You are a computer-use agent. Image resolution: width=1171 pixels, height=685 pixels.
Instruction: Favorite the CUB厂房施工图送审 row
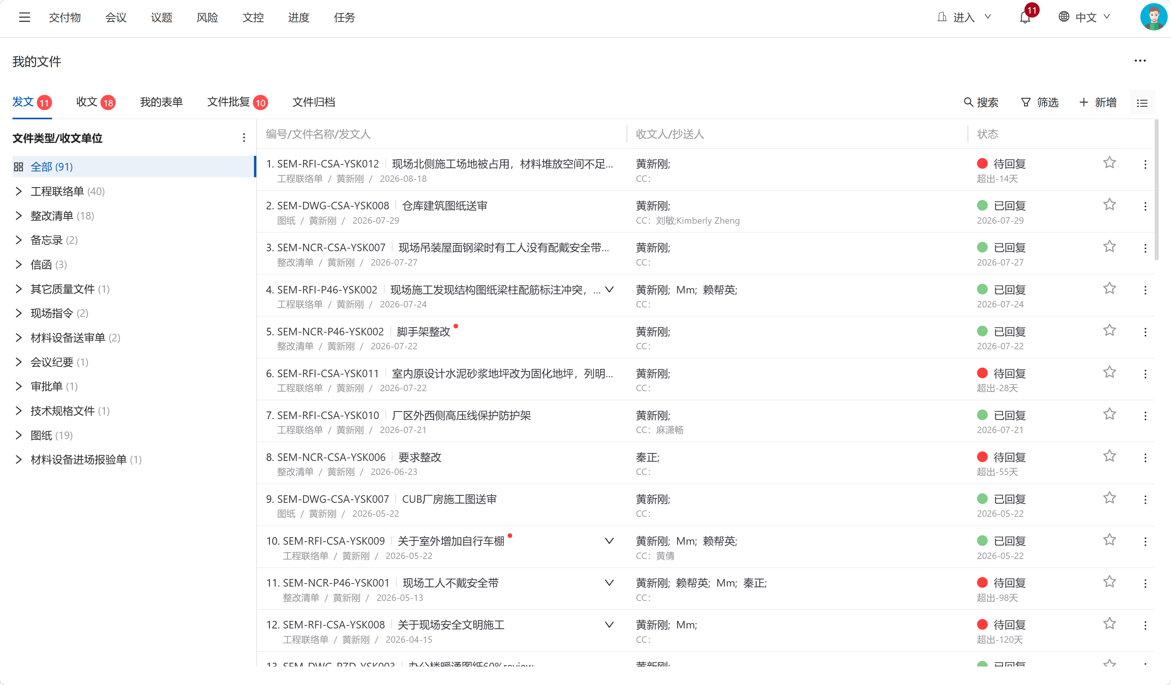(1110, 498)
